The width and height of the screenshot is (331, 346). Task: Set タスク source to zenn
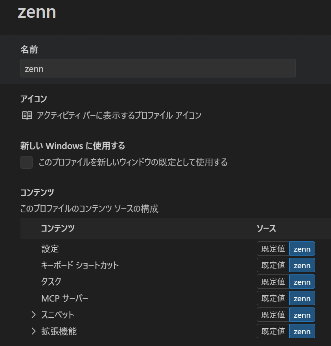(302, 282)
